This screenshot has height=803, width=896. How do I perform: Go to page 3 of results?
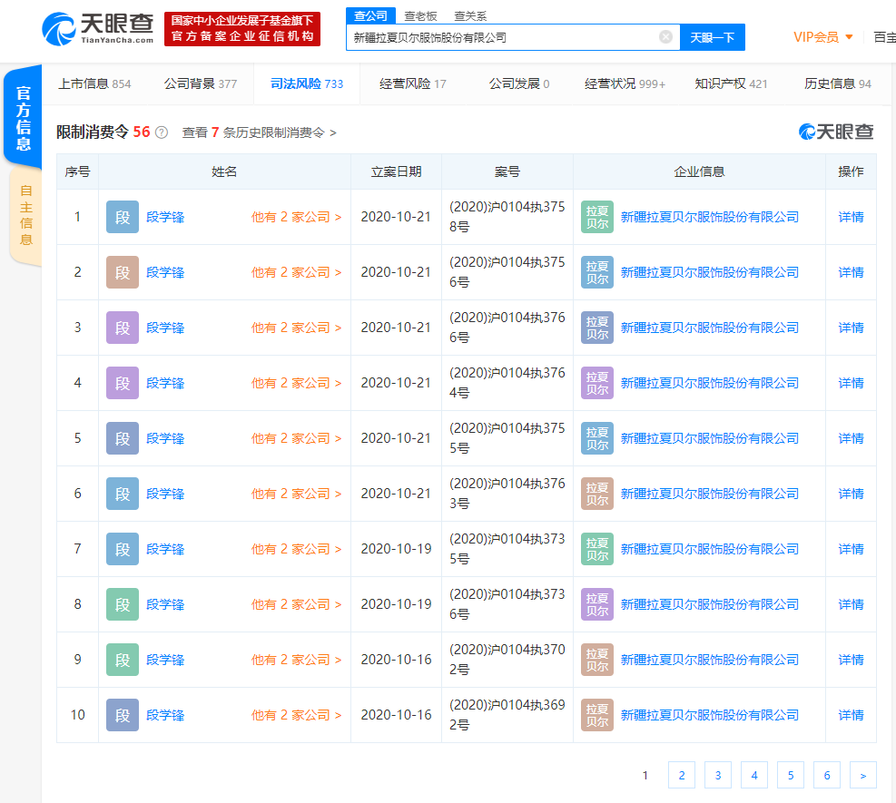[718, 775]
